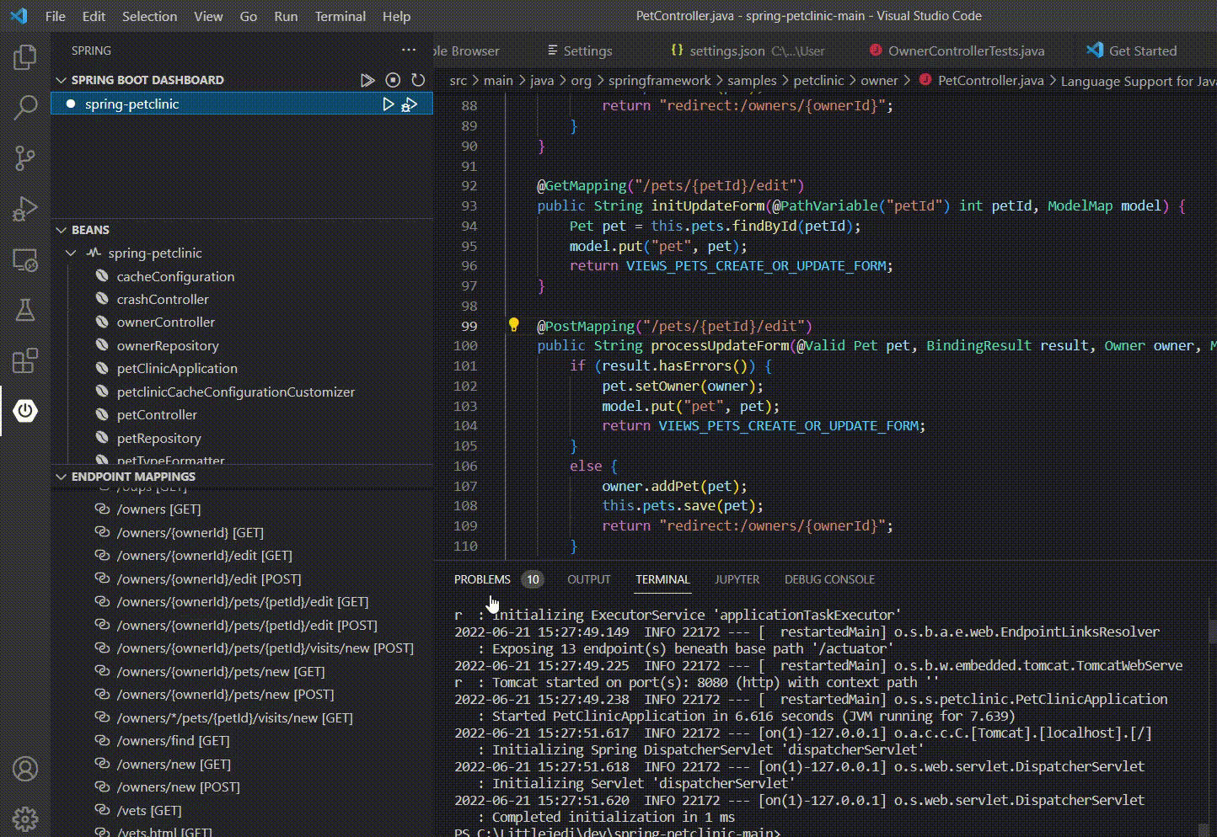
Task: Collapse spring-petclinic node under Beans
Action: [x=72, y=253]
